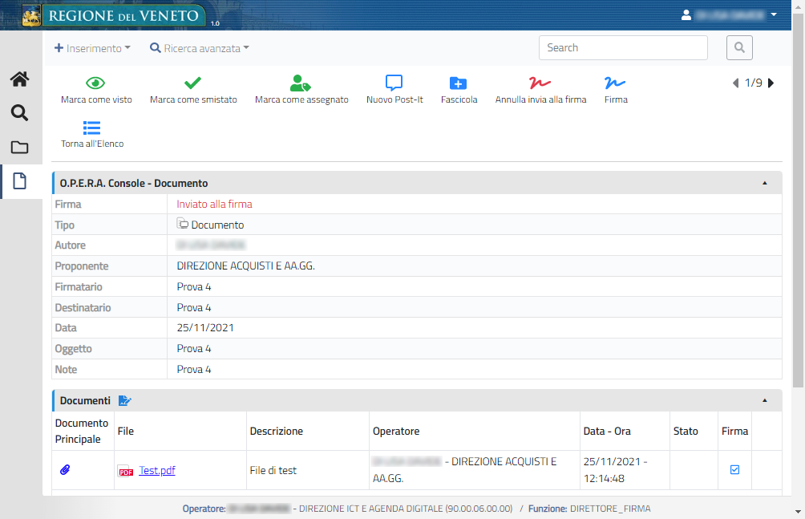Click the 'Documento' type value
The image size is (805, 519).
(x=217, y=225)
